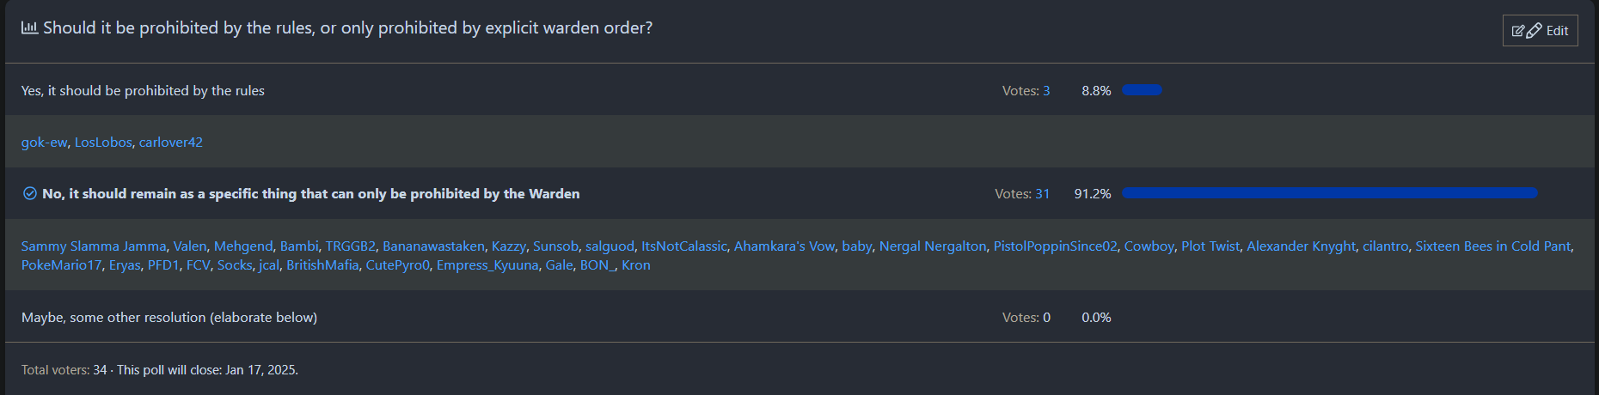1599x395 pixels.
Task: Click the Bananawastaken voter name
Action: 433,246
